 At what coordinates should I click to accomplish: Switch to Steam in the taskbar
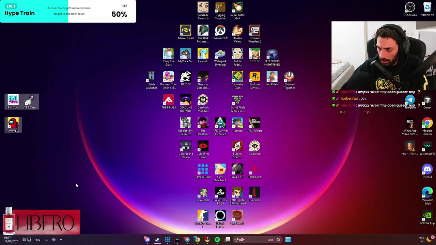[157, 240]
